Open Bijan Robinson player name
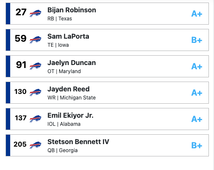Viewport: 214px width, 170px height. coord(71,10)
